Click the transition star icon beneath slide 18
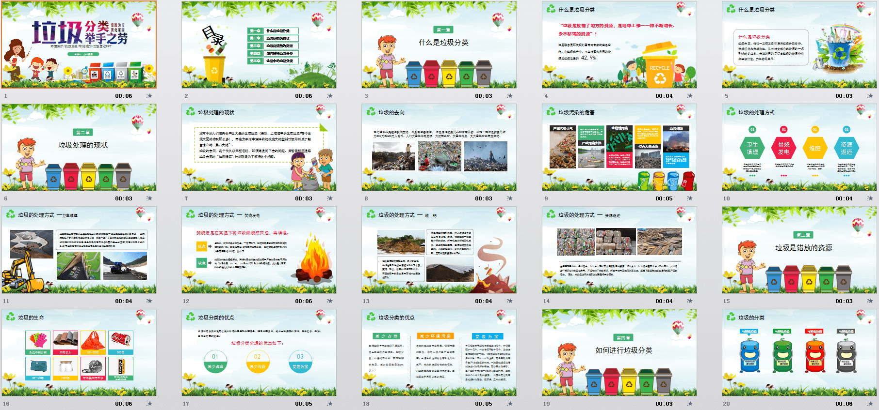 coord(510,404)
